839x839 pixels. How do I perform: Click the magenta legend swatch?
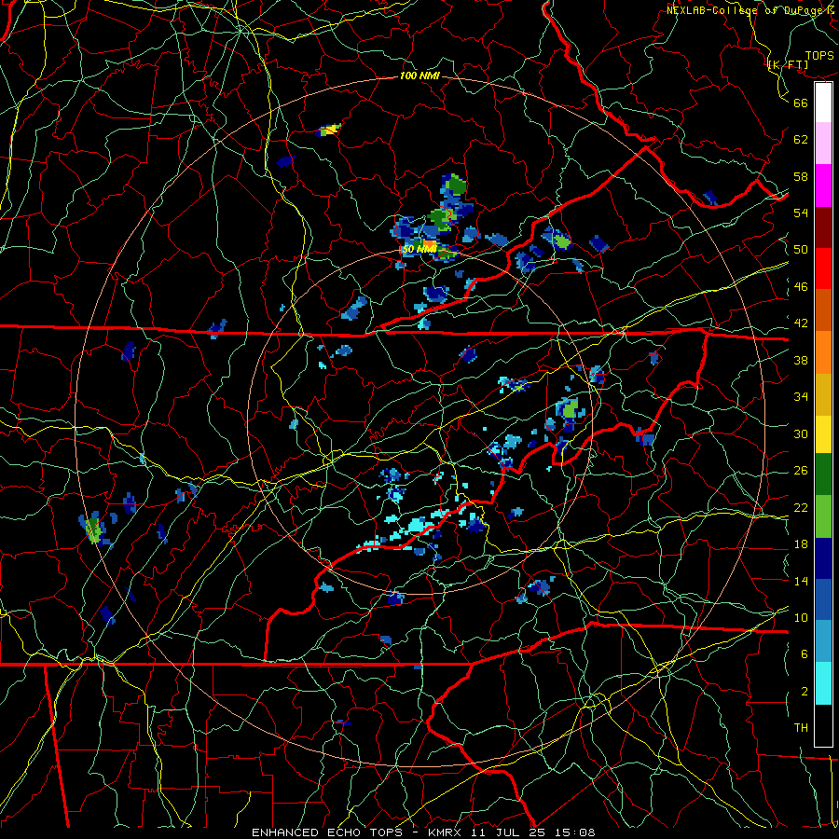tap(823, 186)
